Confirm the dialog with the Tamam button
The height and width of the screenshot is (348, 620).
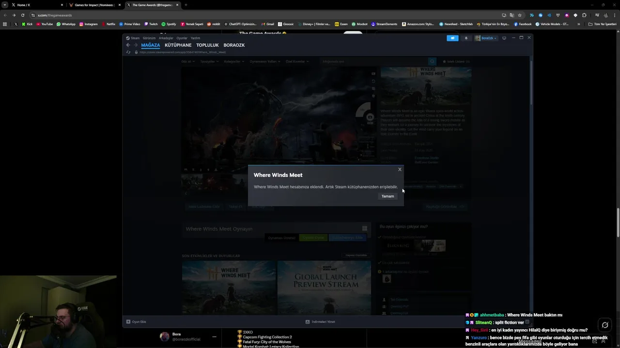coord(387,196)
